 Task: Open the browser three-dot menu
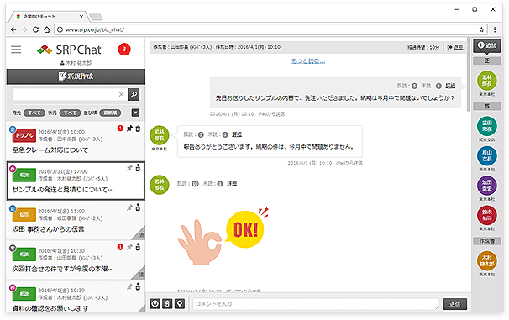click(495, 29)
